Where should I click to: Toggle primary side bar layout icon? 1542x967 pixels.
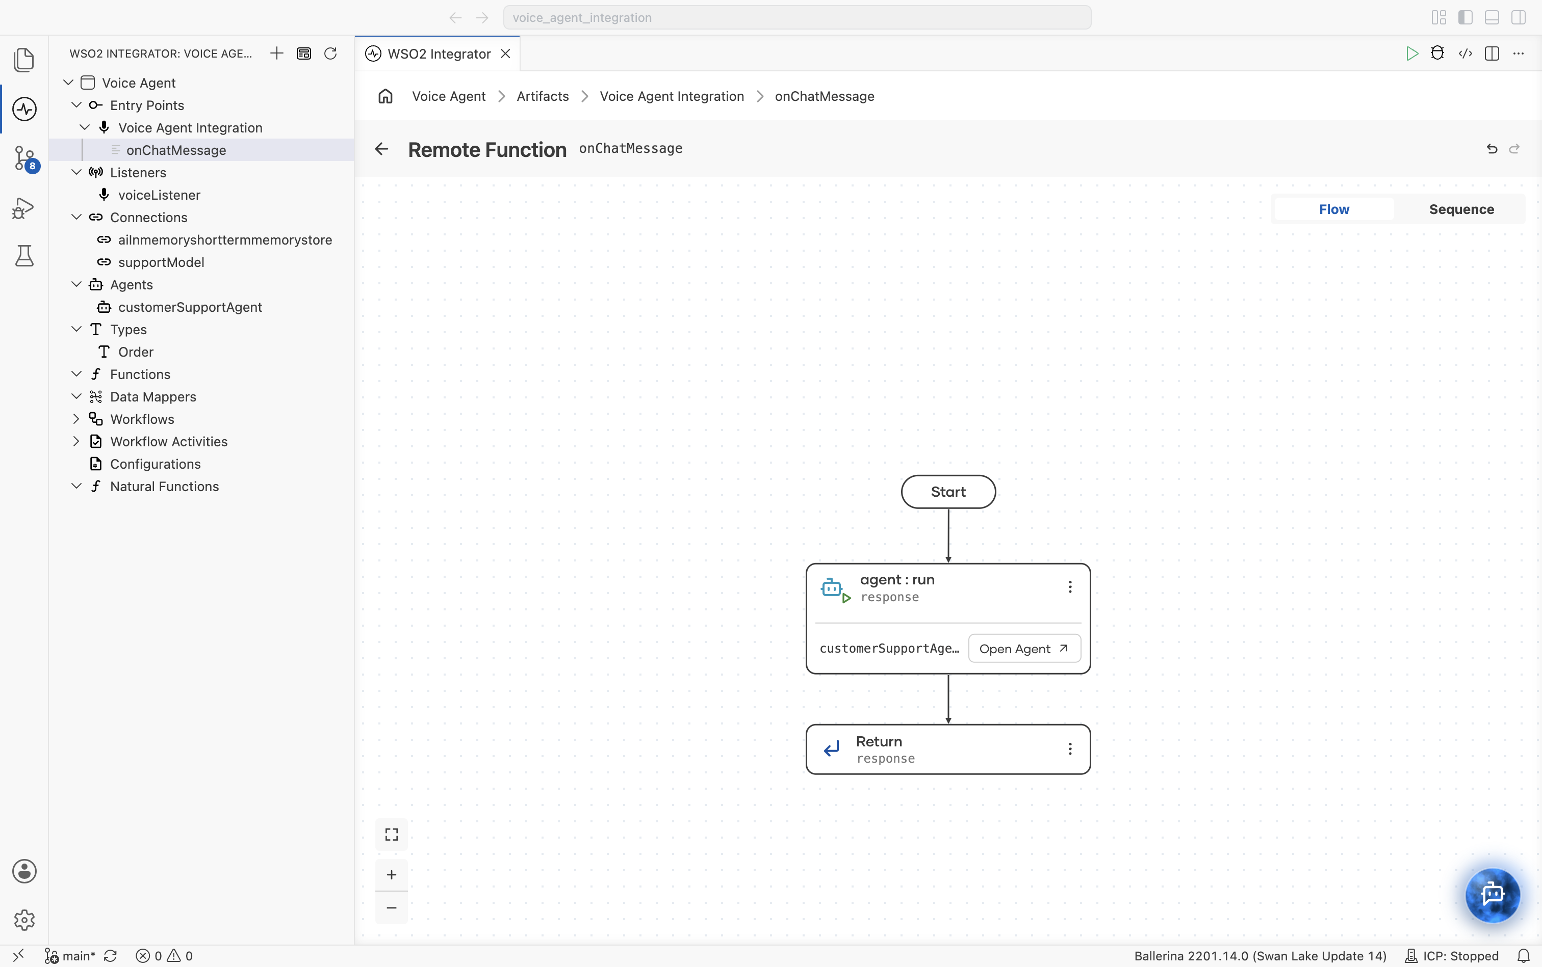(x=1465, y=17)
